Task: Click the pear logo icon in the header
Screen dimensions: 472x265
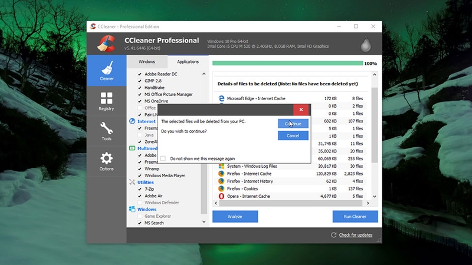Action: [366, 44]
